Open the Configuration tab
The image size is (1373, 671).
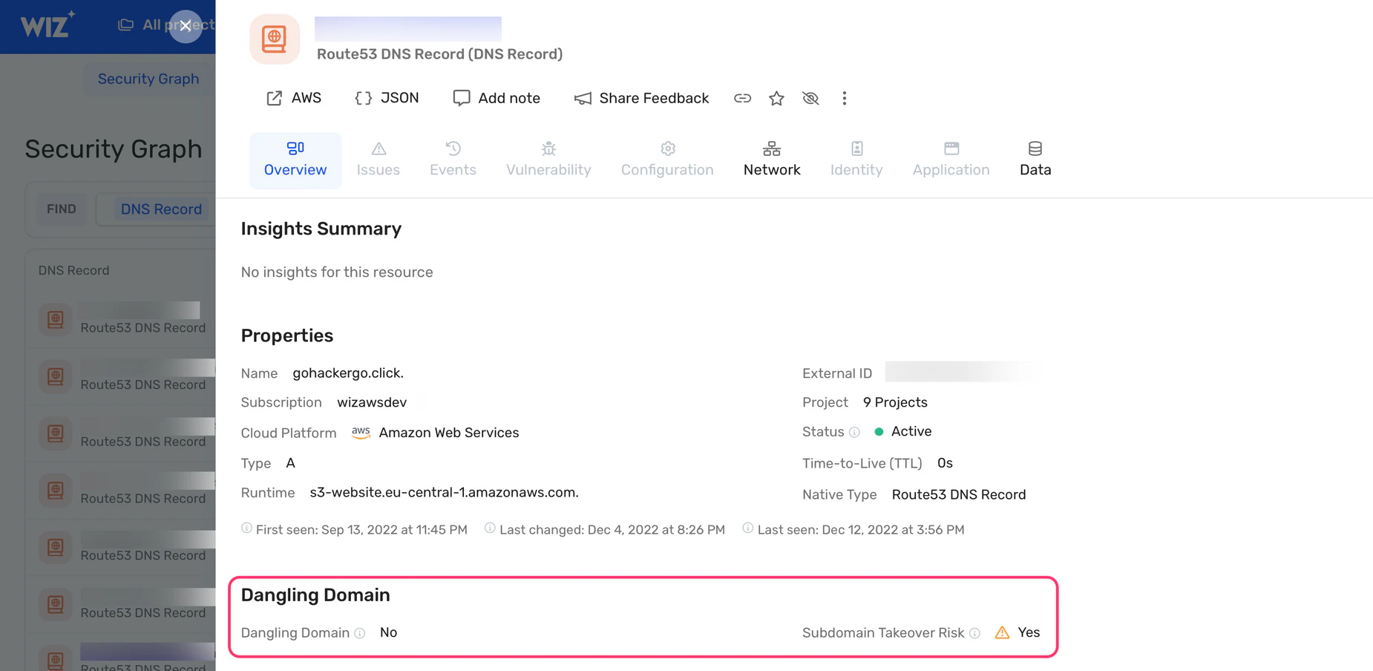pyautogui.click(x=667, y=160)
